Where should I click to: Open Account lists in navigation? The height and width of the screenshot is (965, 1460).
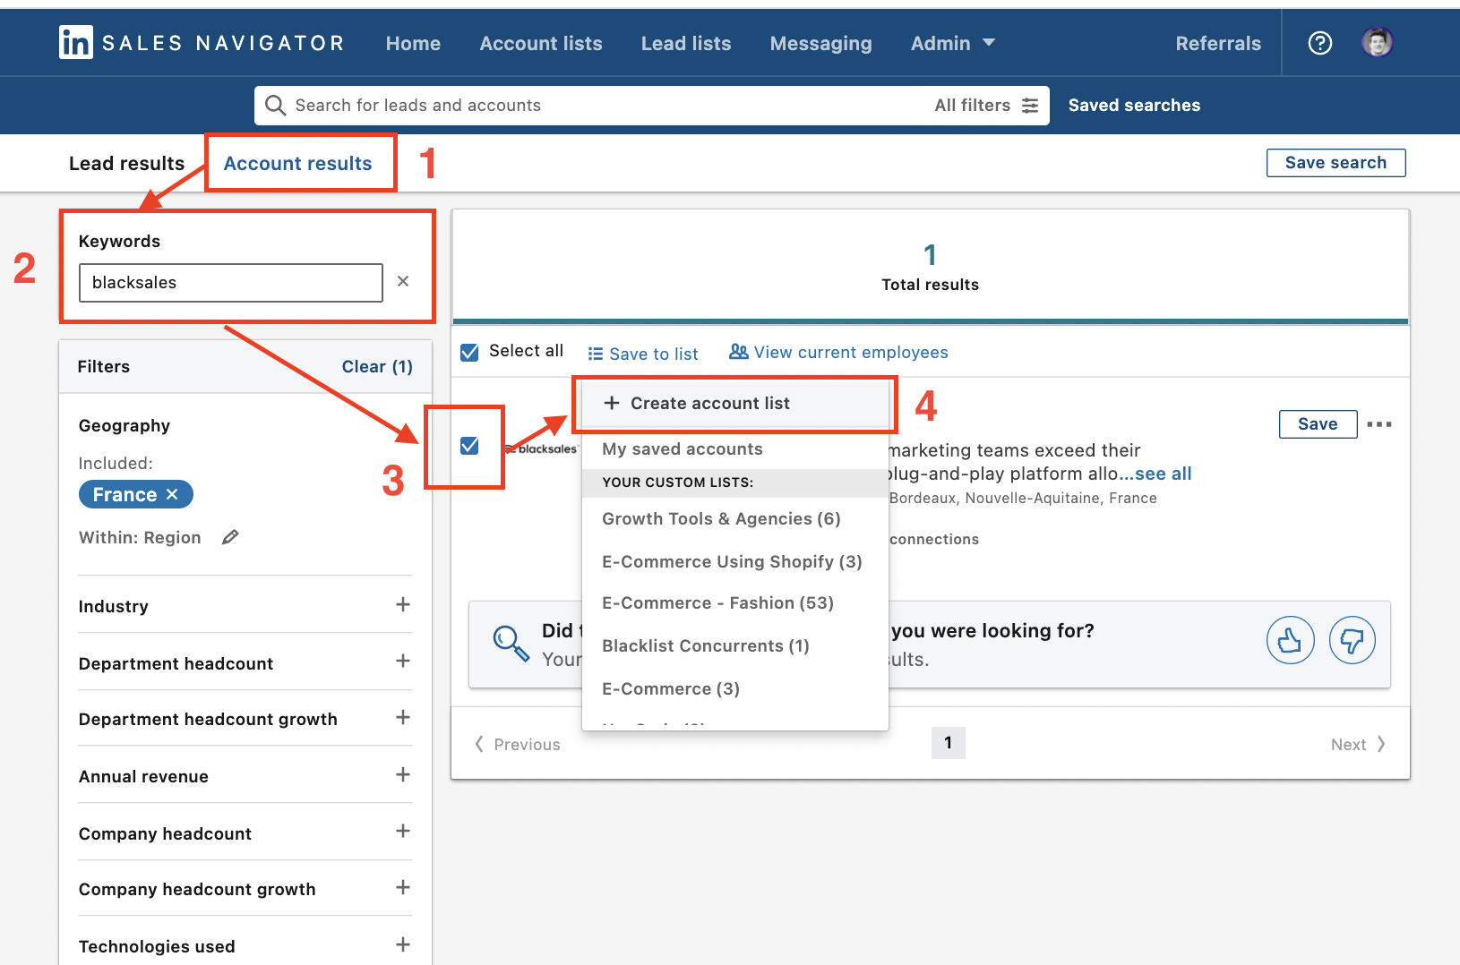pyautogui.click(x=541, y=43)
